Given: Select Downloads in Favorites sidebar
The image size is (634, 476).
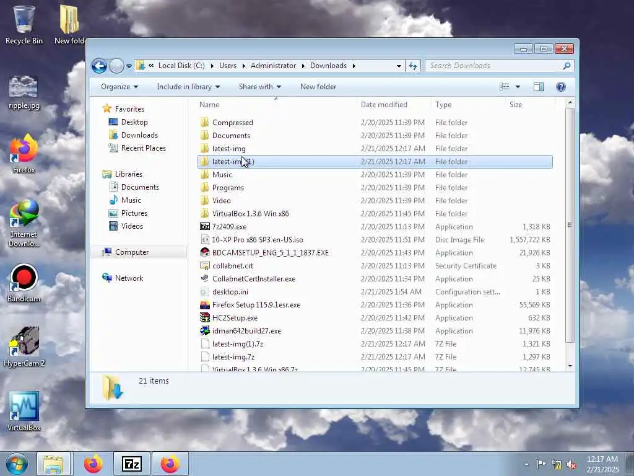Looking at the screenshot, I should point(139,134).
